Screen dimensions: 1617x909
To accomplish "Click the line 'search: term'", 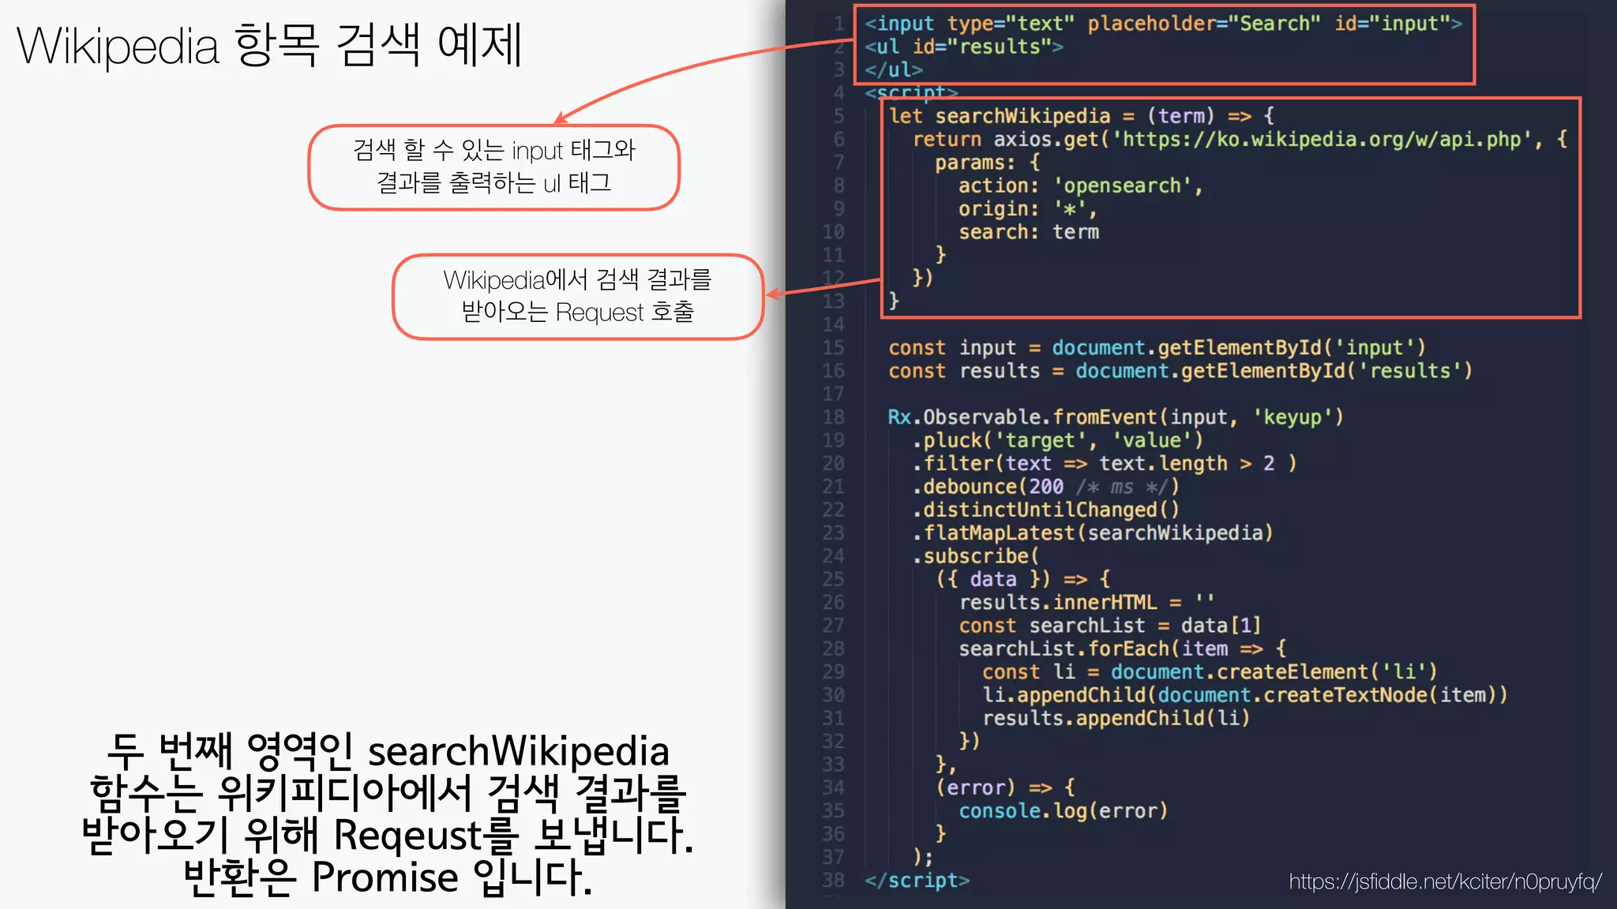I will click(x=1029, y=232).
